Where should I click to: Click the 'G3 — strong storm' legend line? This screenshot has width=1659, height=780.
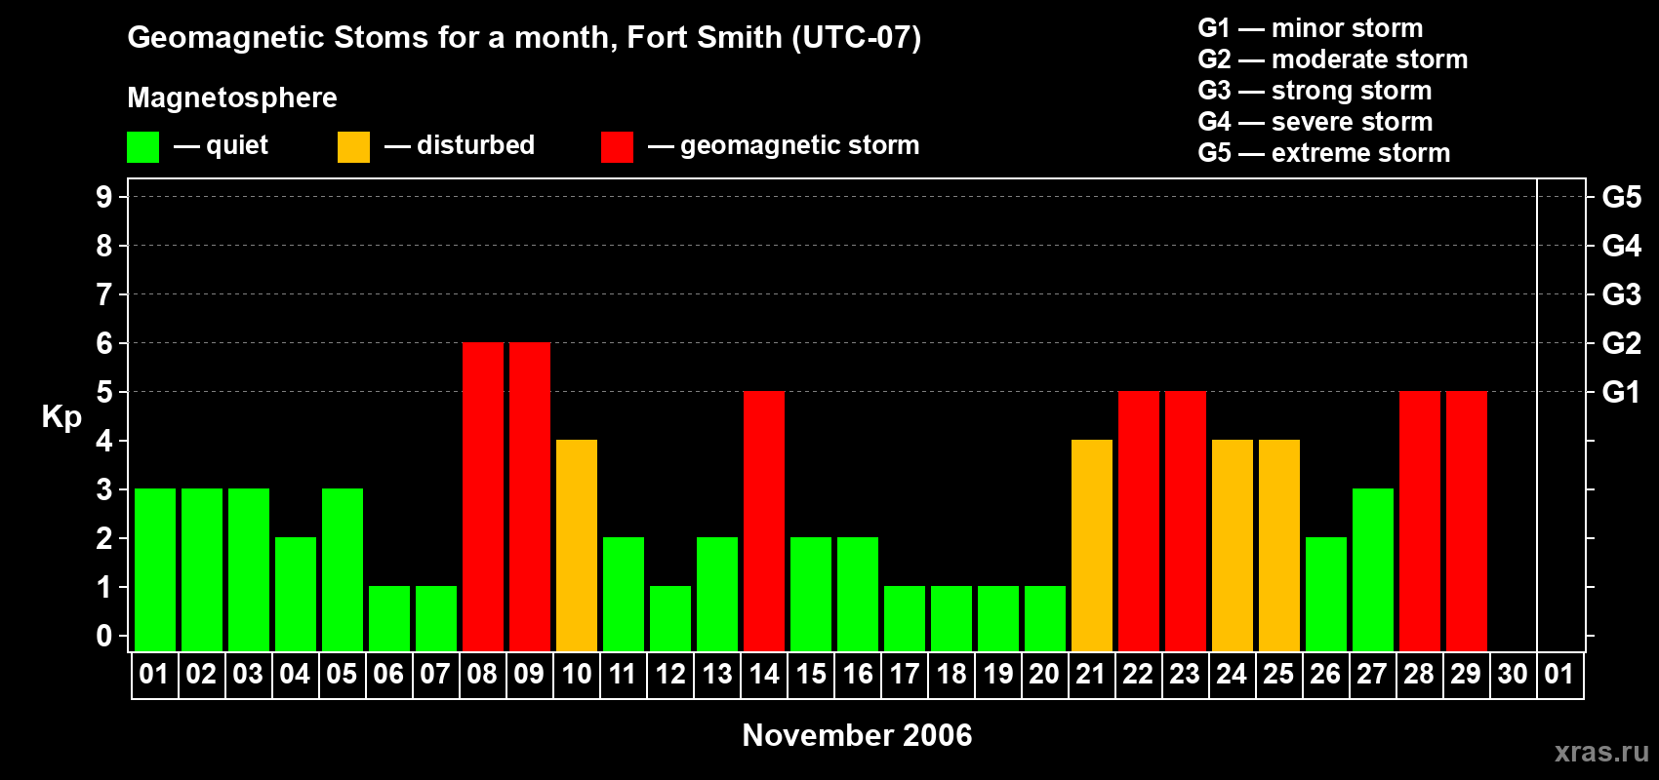tap(1315, 91)
